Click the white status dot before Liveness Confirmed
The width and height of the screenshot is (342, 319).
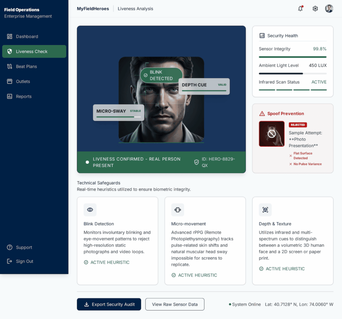pos(87,162)
